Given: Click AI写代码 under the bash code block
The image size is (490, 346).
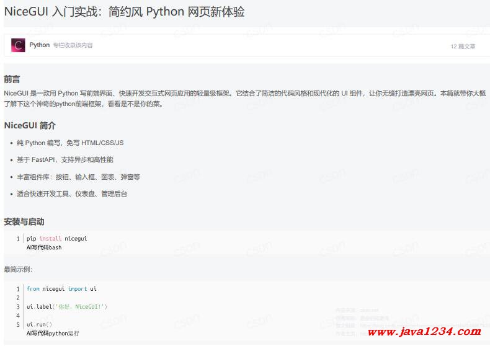Looking at the screenshot, I should (37, 247).
